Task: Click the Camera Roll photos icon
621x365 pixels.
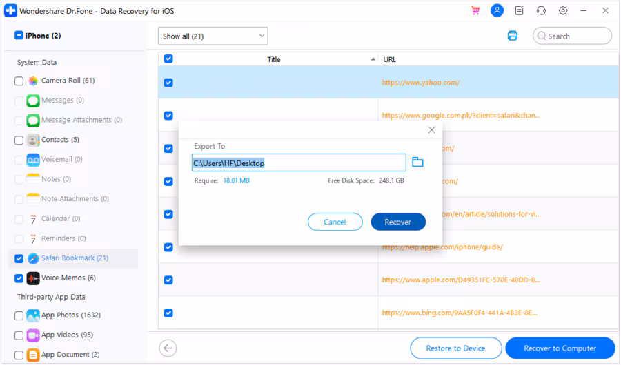Action: coord(33,81)
